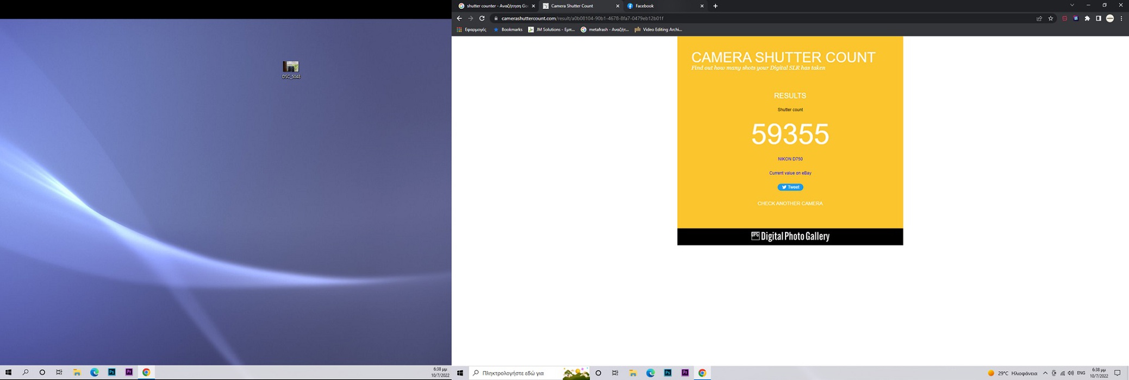The height and width of the screenshot is (380, 1129).
Task: Click the search magnifier on the left monitor taskbar
Action: point(25,372)
